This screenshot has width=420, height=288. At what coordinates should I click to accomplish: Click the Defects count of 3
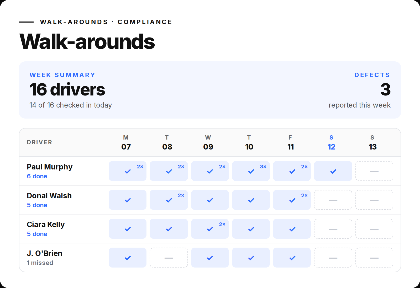386,89
